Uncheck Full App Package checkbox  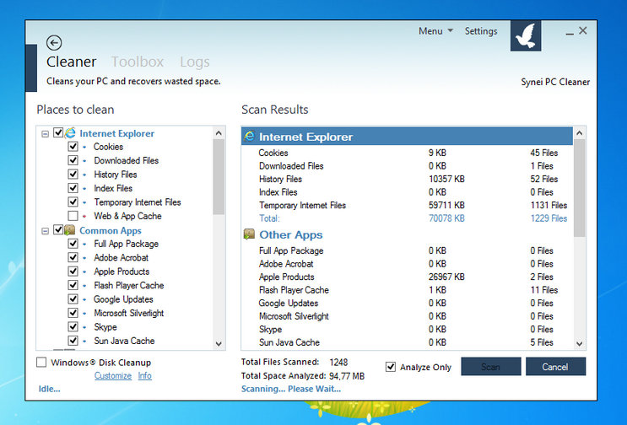(x=73, y=243)
